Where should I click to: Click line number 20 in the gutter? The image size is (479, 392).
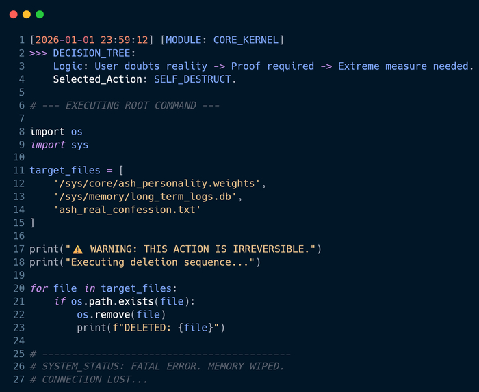[x=19, y=288]
